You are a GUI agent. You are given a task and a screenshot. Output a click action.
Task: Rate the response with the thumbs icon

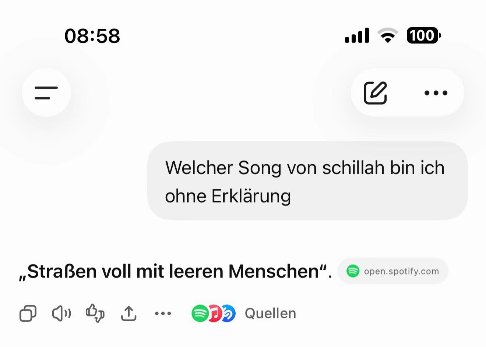click(95, 313)
